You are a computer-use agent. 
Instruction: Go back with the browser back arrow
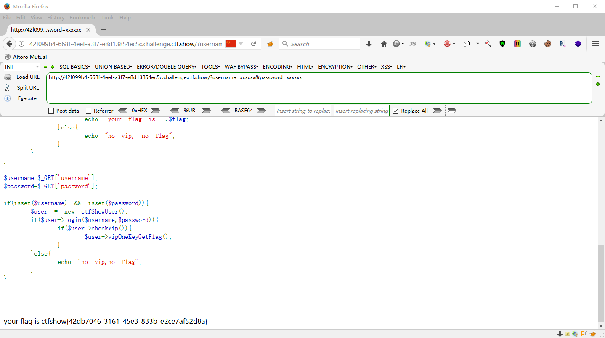9,44
